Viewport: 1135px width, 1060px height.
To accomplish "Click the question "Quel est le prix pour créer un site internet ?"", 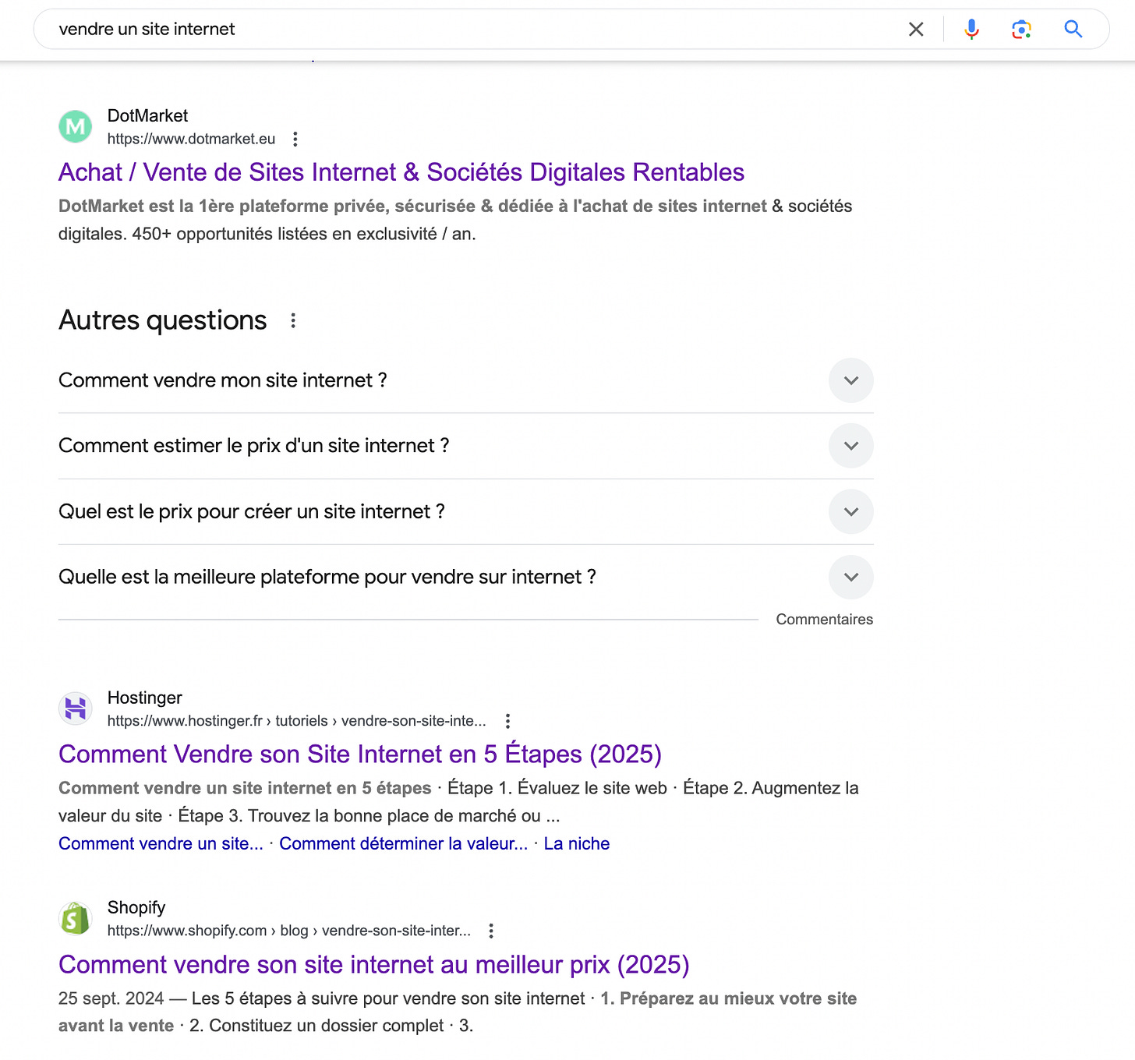I will pos(252,512).
